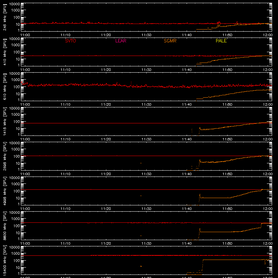Select the 410 MHz [SFU] axis title
This screenshot has height=278, width=278.
click(x=5, y=52)
